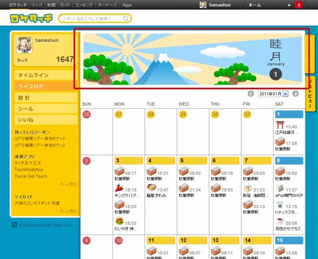318x259 pixels.
Task: Click もっと見る under 連携アプリ
Action: coord(69,185)
